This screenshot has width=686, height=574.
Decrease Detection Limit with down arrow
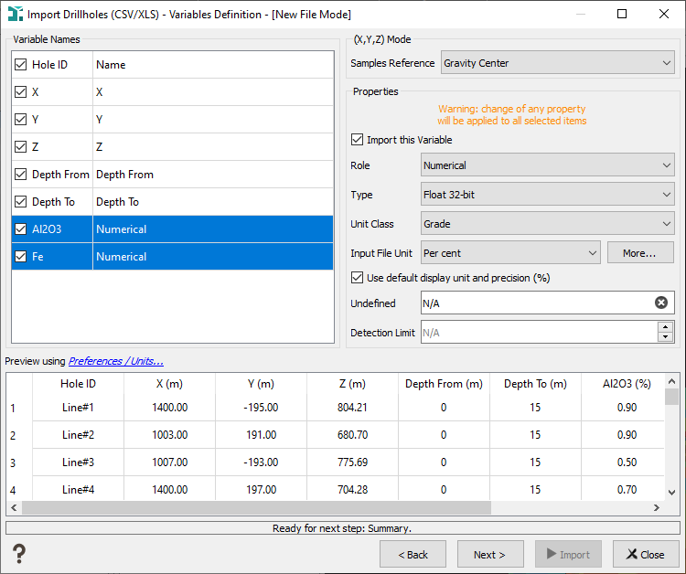[x=665, y=337]
